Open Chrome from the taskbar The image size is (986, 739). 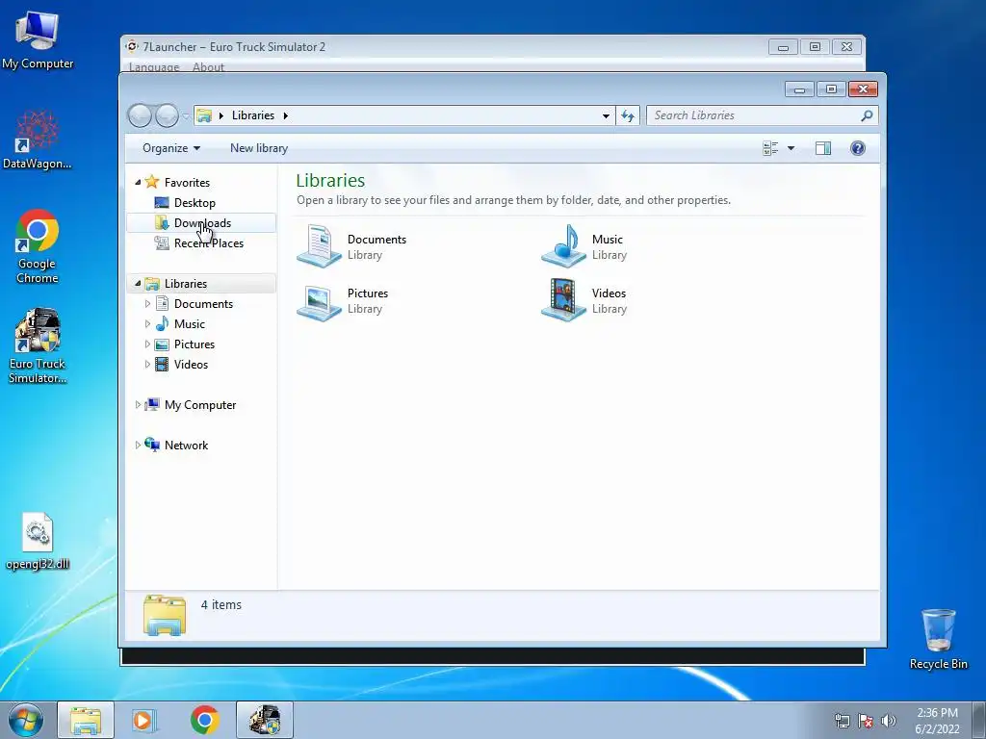pos(204,720)
